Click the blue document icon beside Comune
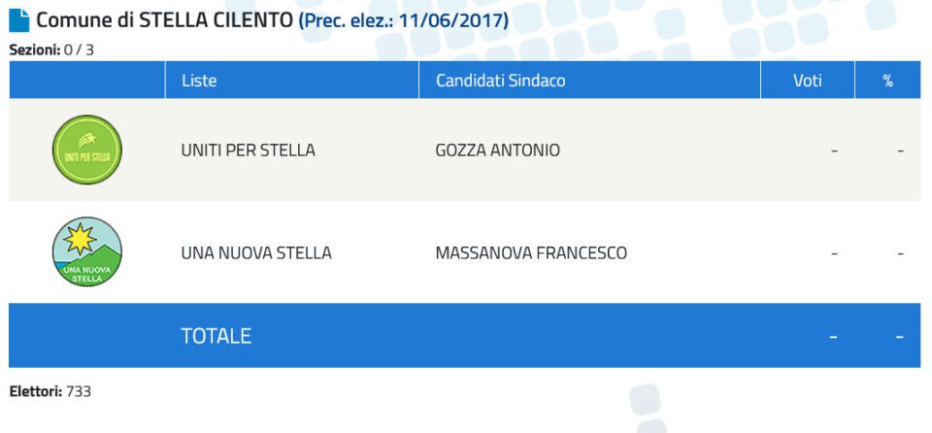 (x=19, y=20)
